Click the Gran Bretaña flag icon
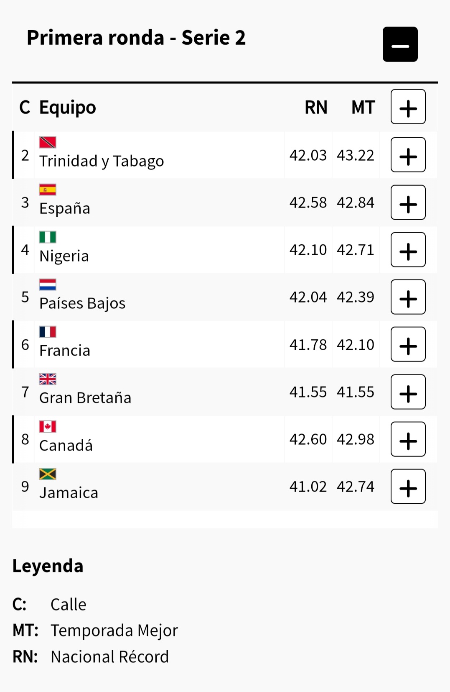Image resolution: width=450 pixels, height=692 pixels. coord(48,379)
